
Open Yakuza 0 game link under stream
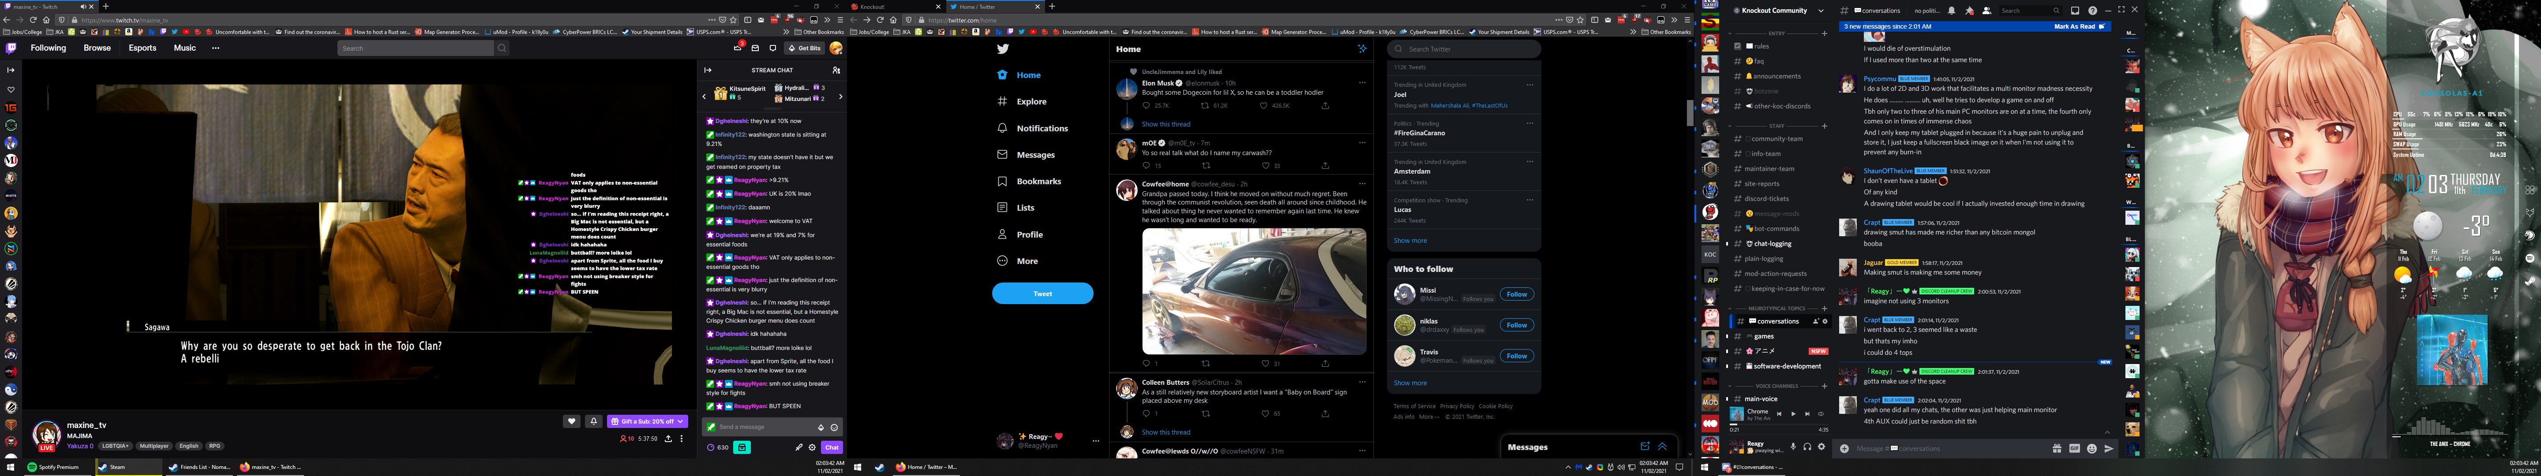tap(80, 446)
